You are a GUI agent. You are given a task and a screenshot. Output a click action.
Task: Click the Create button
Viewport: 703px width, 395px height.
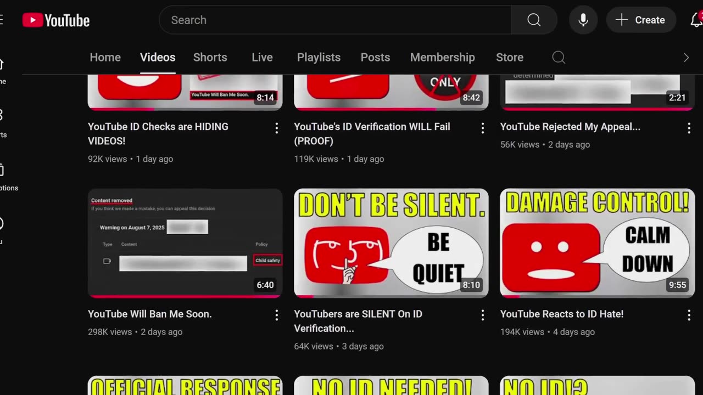tap(641, 20)
